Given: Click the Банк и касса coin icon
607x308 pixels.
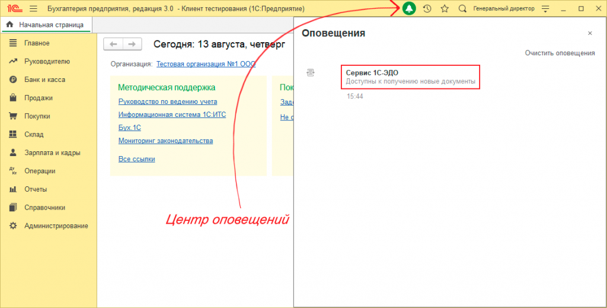Looking at the screenshot, I should (x=13, y=80).
